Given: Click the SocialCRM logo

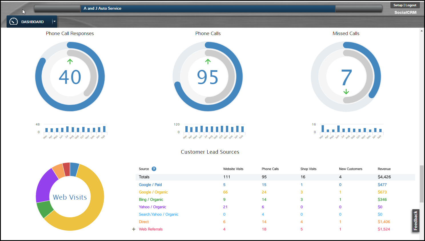Looking at the screenshot, I should click(x=405, y=13).
